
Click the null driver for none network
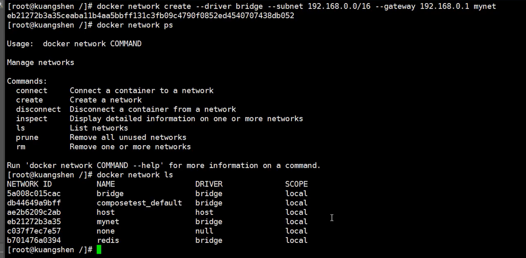[x=204, y=231]
